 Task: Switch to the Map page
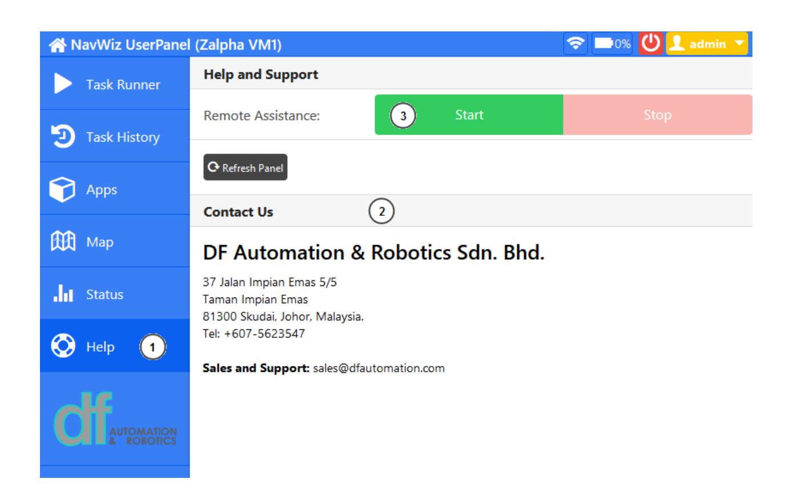(115, 242)
